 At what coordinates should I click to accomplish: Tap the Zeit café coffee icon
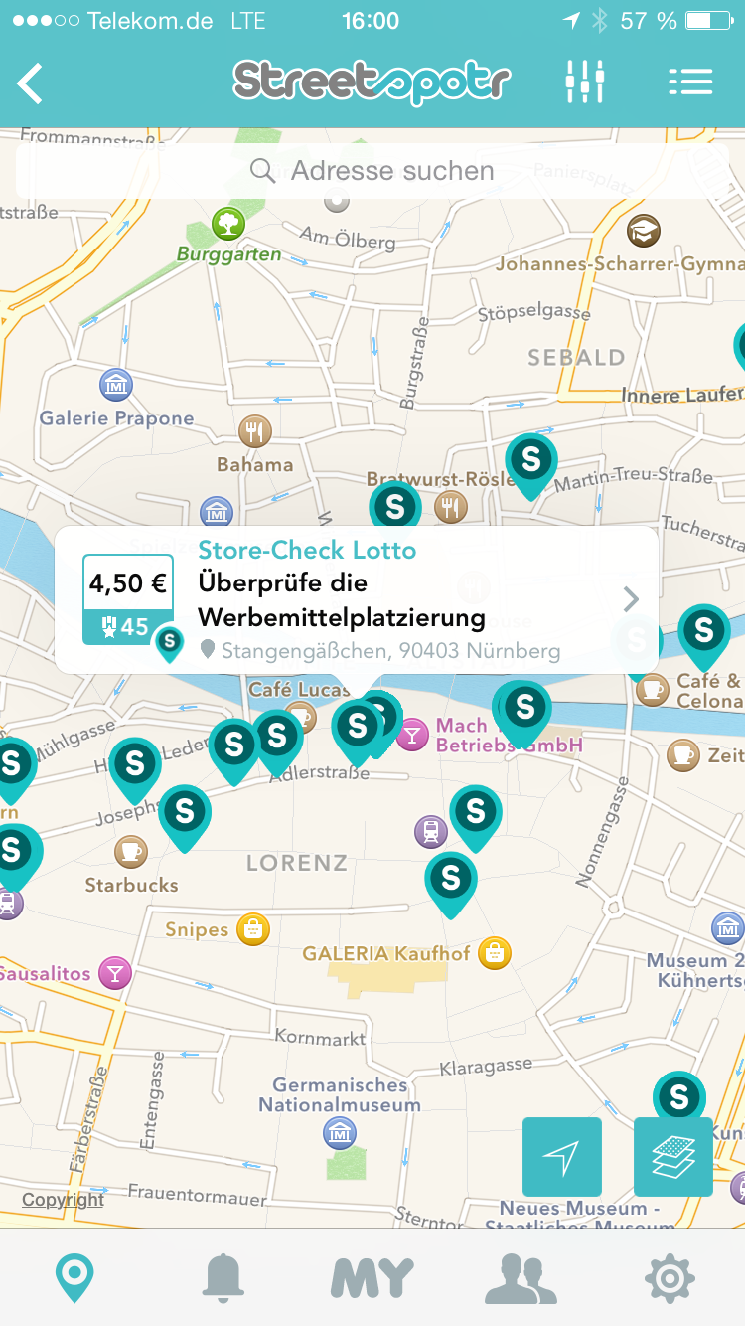(x=683, y=755)
